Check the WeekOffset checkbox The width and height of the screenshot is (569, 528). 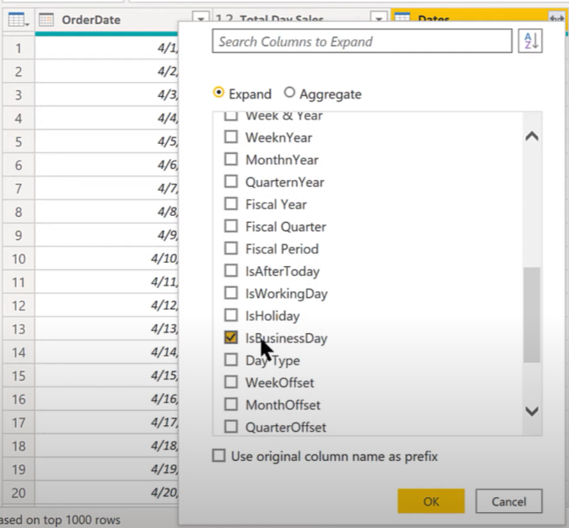point(231,382)
